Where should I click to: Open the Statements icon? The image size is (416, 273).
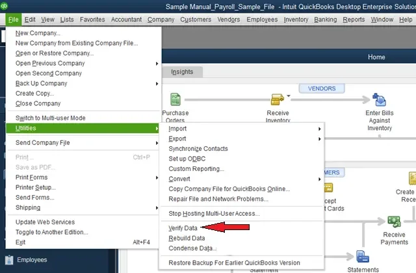click(363, 257)
